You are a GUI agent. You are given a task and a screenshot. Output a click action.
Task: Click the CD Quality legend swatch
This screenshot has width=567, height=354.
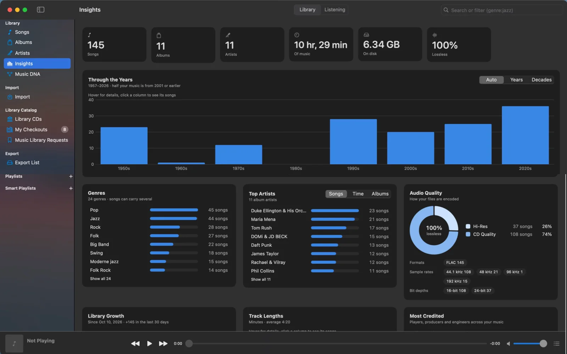468,234
